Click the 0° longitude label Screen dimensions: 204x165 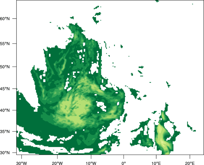pyautogui.click(x=124, y=163)
